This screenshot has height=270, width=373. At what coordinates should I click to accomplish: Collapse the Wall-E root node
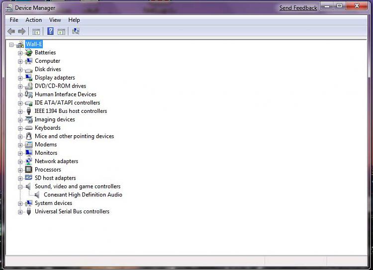click(11, 44)
